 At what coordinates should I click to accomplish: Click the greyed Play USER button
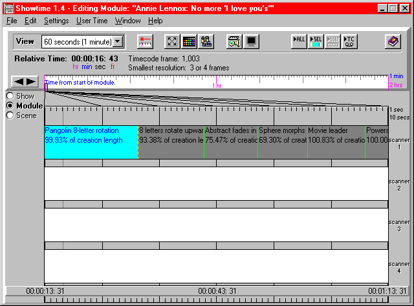pyautogui.click(x=332, y=42)
